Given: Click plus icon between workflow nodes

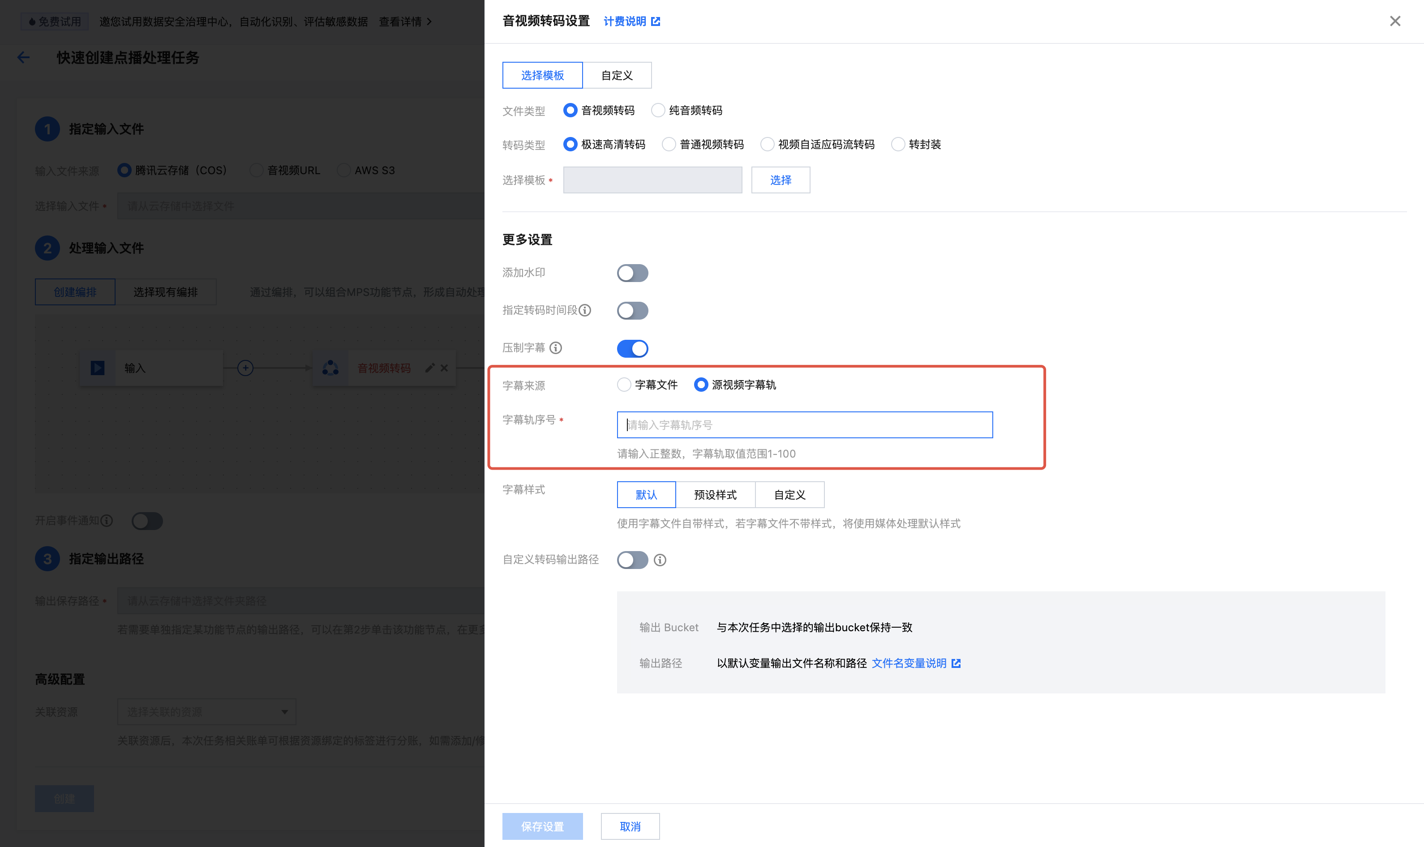Looking at the screenshot, I should 245,368.
